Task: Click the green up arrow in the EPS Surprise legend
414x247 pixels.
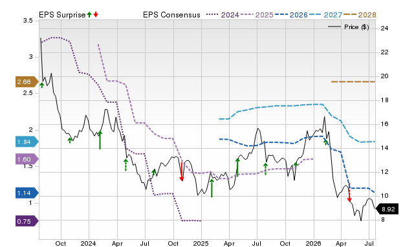Action: (x=89, y=14)
